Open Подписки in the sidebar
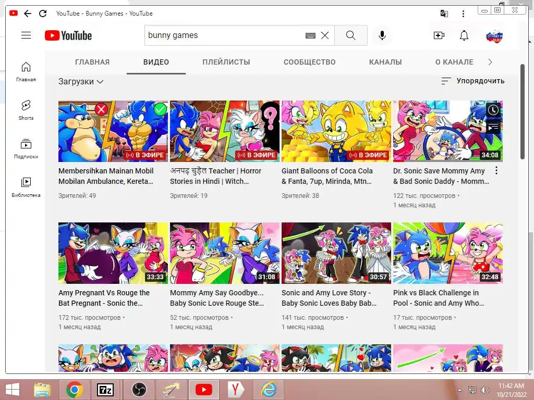This screenshot has width=534, height=400. pyautogui.click(x=26, y=149)
